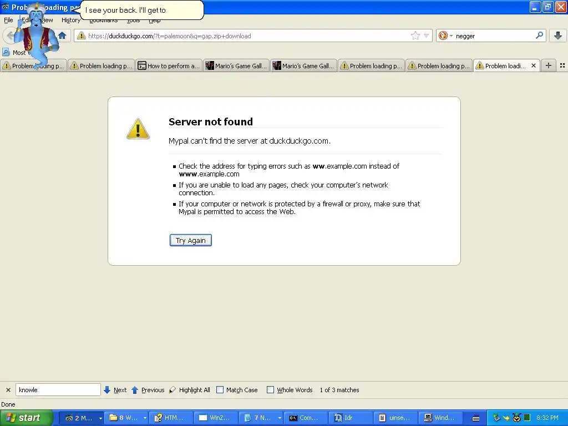Open the downloads arrow button
The height and width of the screenshot is (426, 568).
click(x=558, y=35)
